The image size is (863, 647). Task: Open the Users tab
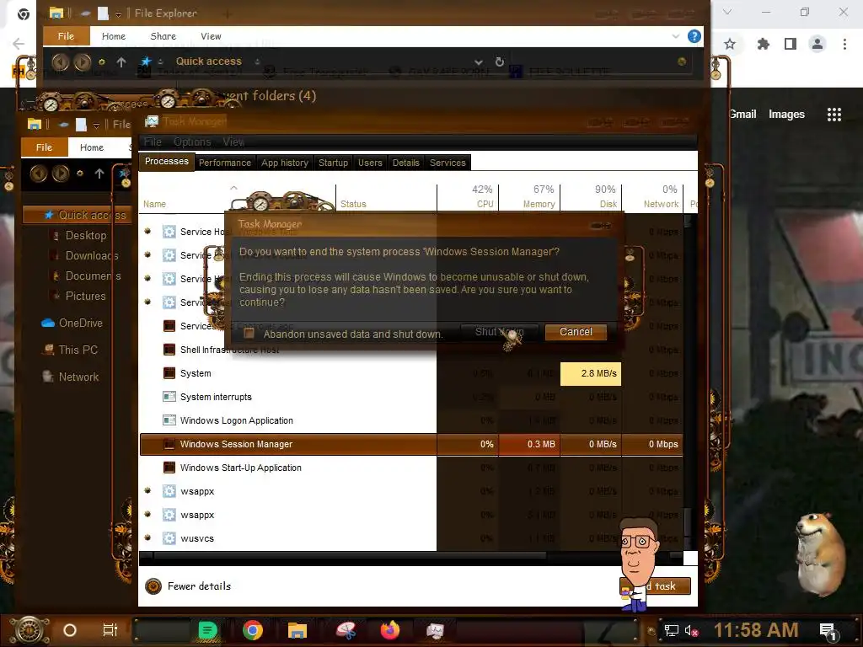tap(370, 163)
